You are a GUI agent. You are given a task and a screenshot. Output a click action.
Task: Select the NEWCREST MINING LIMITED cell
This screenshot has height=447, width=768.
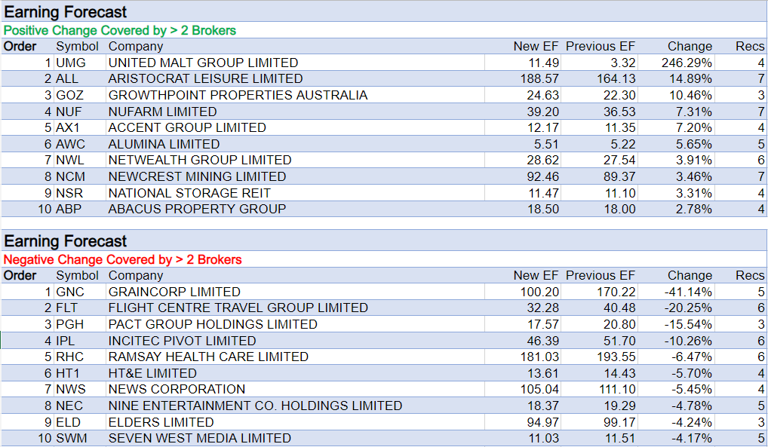pyautogui.click(x=197, y=176)
